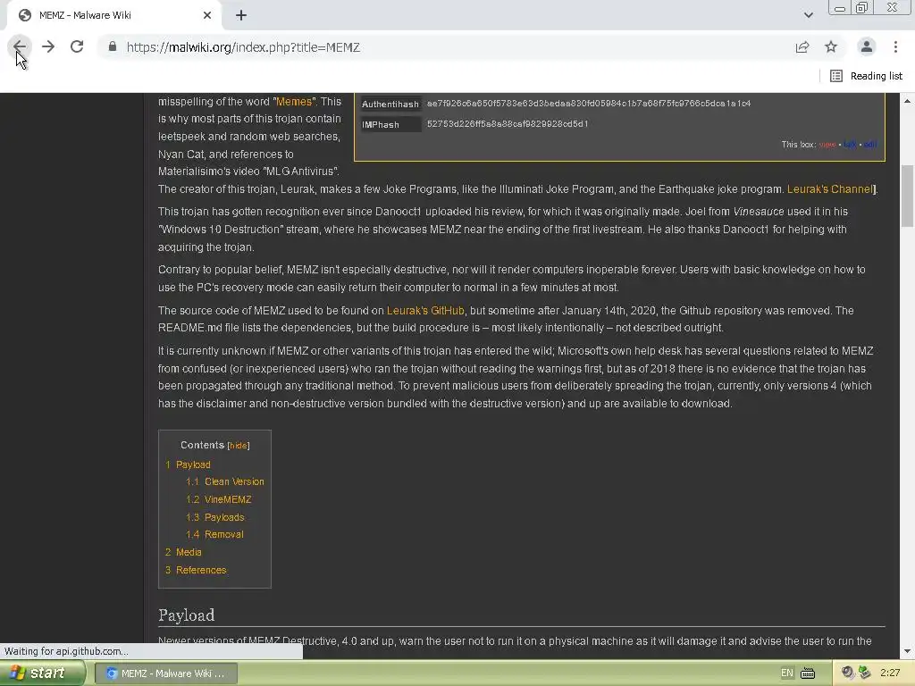The width and height of the screenshot is (915, 686).
Task: Click the infobox edit link
Action: point(870,145)
